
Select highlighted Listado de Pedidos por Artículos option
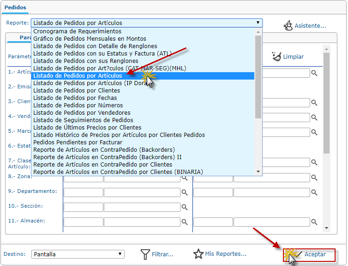click(143, 75)
